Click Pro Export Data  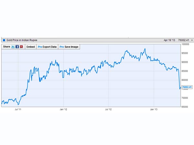pyautogui.click(x=47, y=47)
